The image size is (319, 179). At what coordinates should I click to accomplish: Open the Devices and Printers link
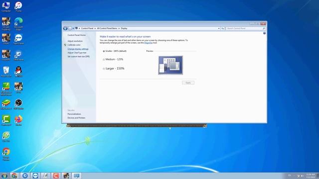tap(76, 118)
